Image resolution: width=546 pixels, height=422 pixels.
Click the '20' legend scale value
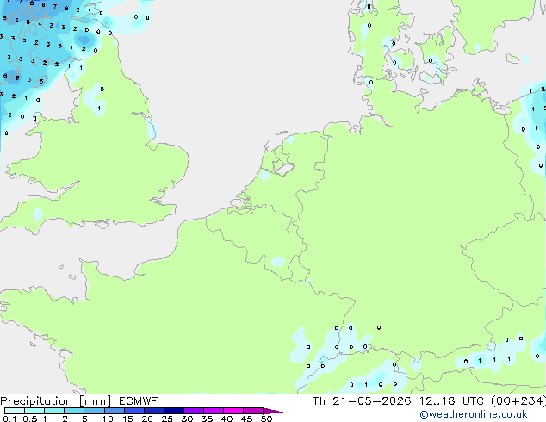147,419
